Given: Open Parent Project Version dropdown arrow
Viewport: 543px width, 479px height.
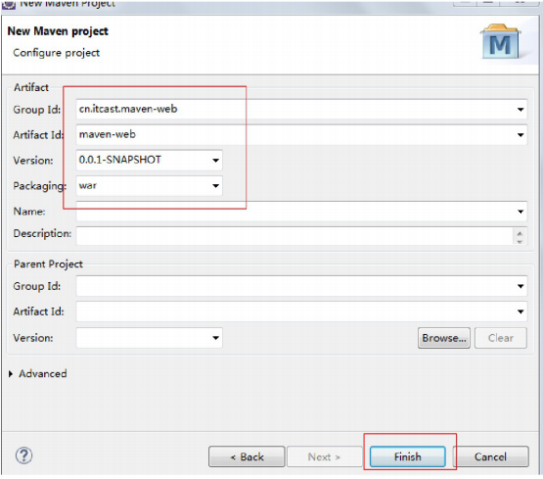Looking at the screenshot, I should [x=215, y=338].
